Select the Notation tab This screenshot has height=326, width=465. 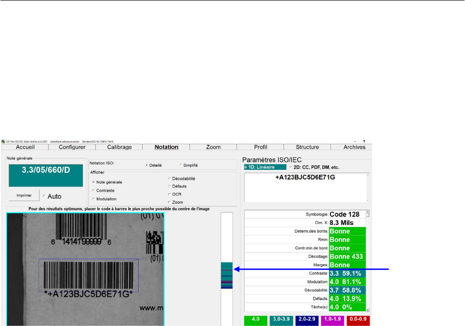coord(166,147)
